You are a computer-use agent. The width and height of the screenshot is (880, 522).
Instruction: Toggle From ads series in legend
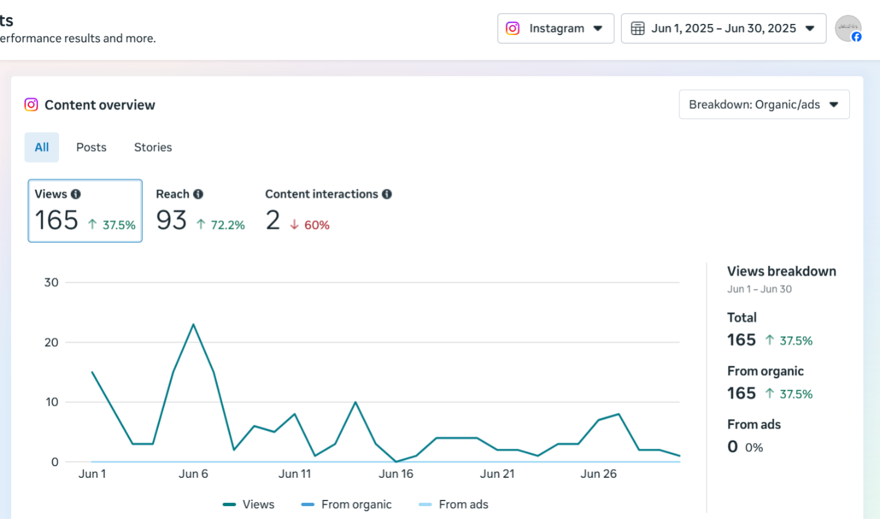[454, 504]
